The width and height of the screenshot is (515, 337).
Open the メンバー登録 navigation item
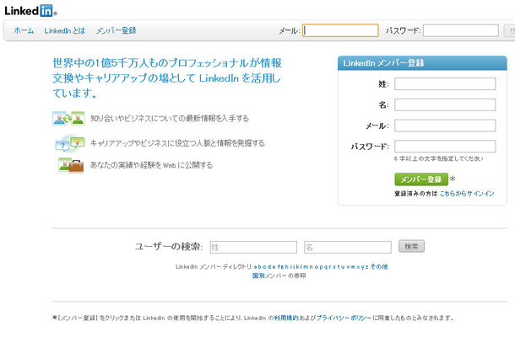(116, 31)
